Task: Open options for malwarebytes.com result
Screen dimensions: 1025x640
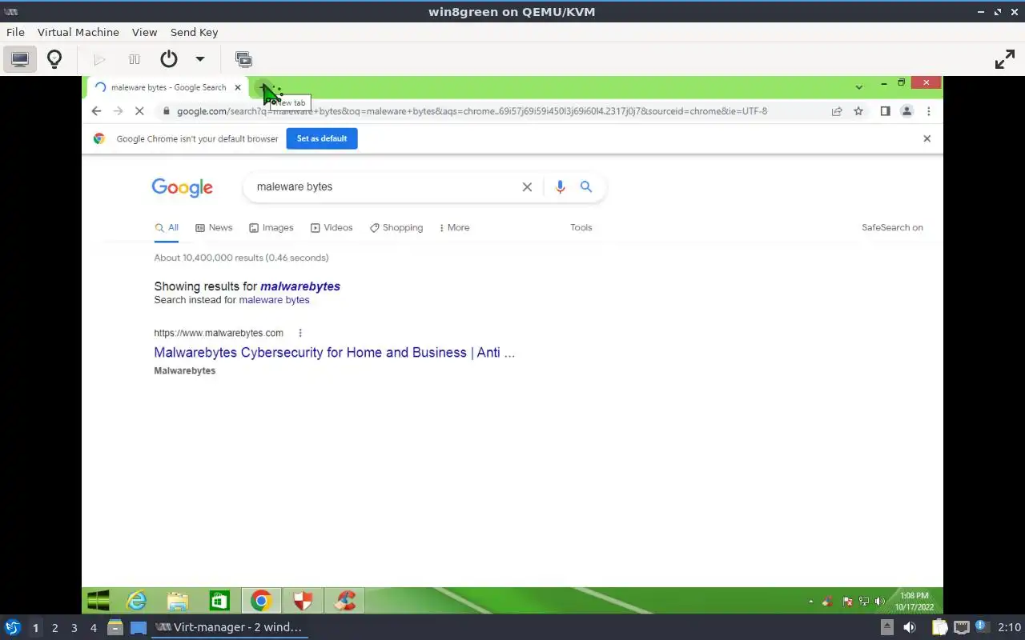Action: click(x=300, y=333)
